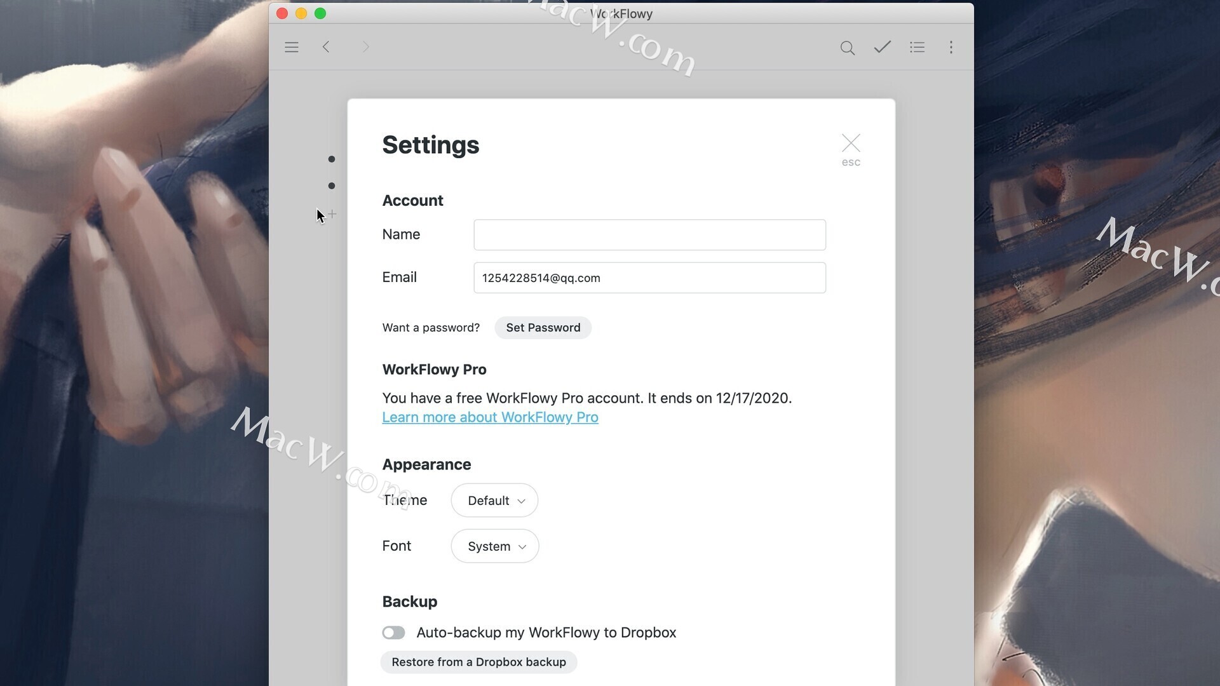Viewport: 1220px width, 686px height.
Task: Open Learn more about WorkFlowy Pro link
Action: (x=490, y=417)
